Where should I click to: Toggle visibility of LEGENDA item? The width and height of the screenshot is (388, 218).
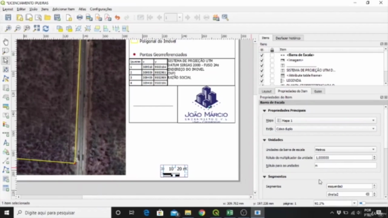262,81
